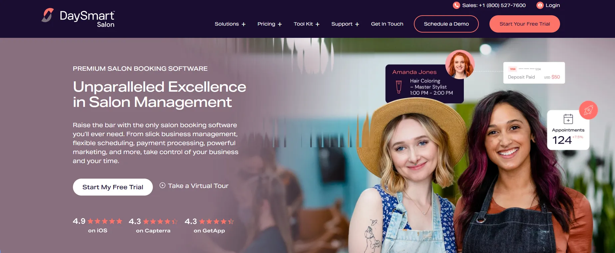
Task: Click 'Premium Salon Booking Software' heading
Action: tap(140, 69)
